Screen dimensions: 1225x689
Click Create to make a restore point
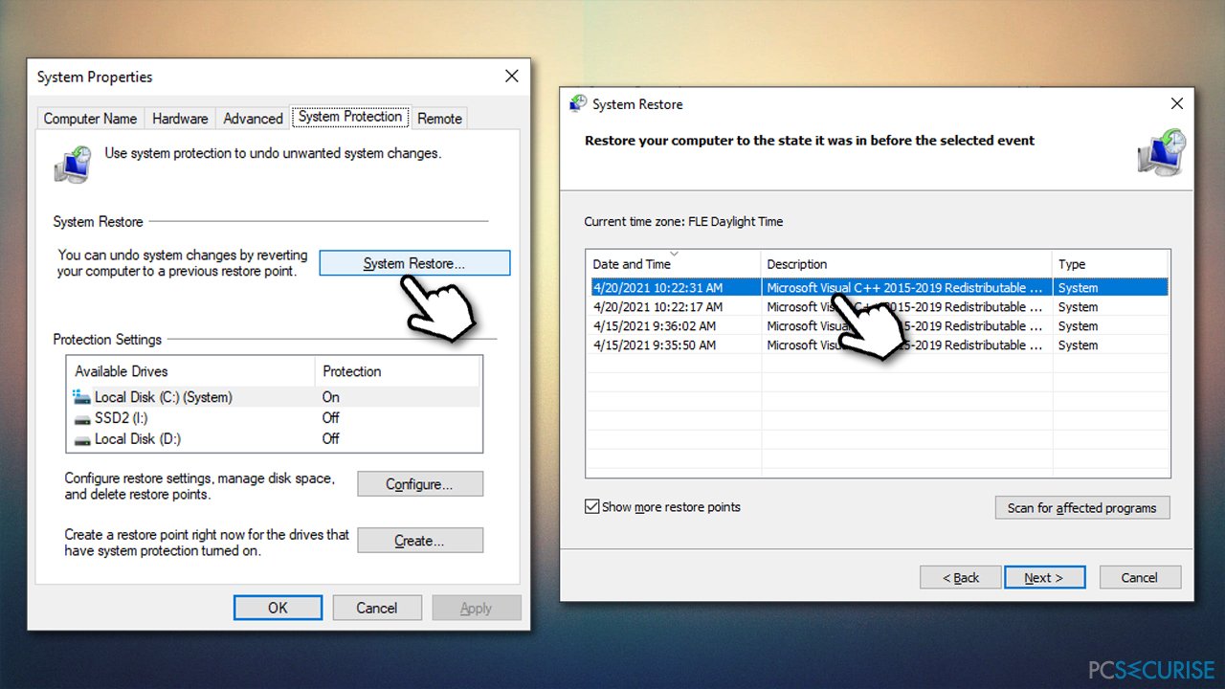coord(420,541)
